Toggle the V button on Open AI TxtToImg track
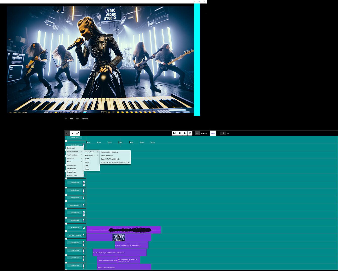This screenshot has width=338, height=271. [84, 235]
